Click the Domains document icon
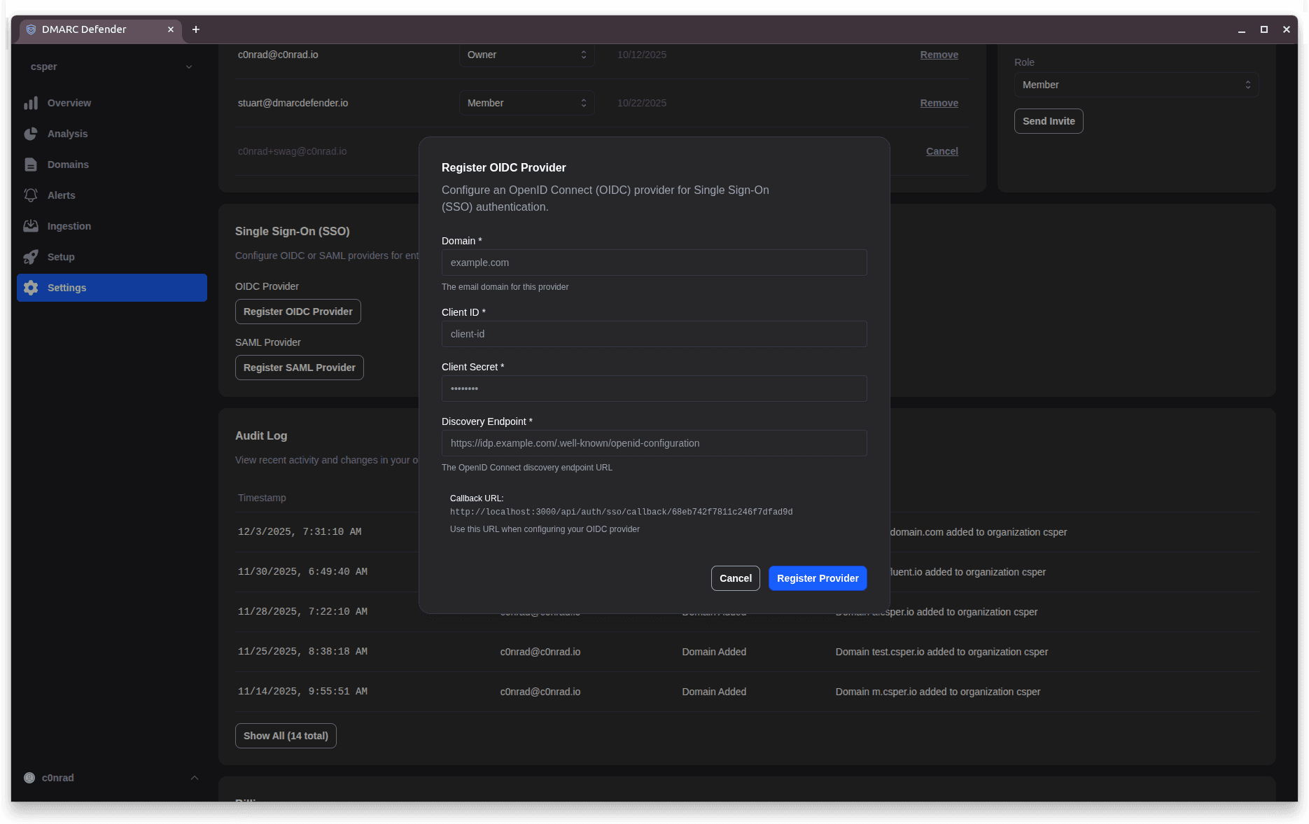The image size is (1309, 824). coord(31,165)
